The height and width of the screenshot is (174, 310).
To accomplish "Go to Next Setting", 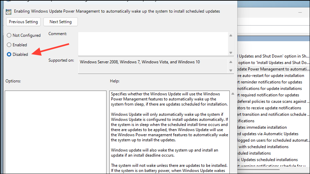I will tap(60, 22).
